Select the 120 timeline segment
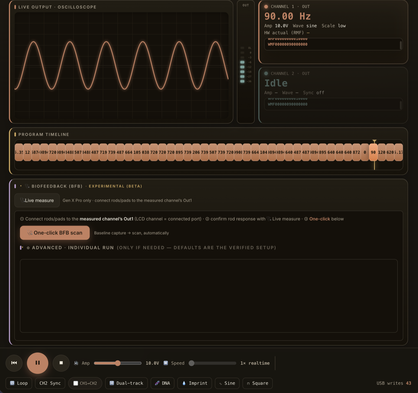418x393 pixels. point(381,152)
